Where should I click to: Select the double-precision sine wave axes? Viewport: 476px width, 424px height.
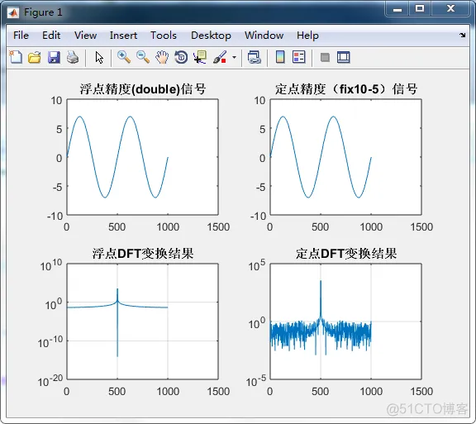click(142, 157)
